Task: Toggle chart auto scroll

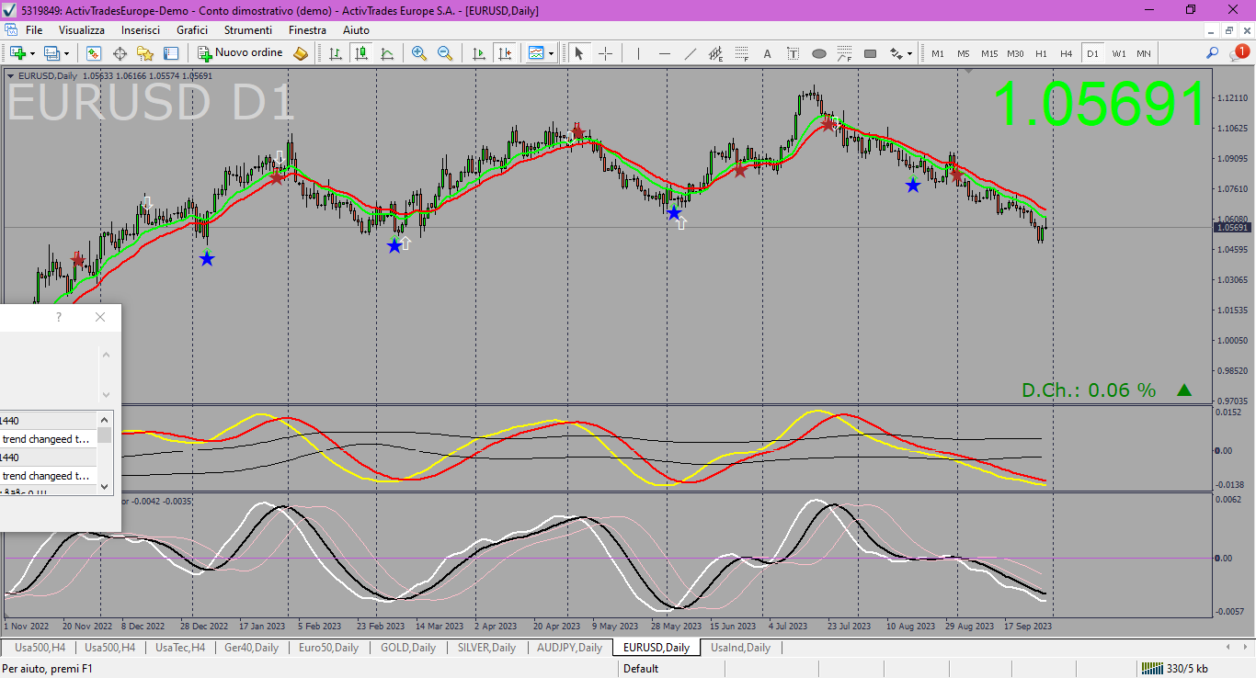Action: [x=479, y=53]
